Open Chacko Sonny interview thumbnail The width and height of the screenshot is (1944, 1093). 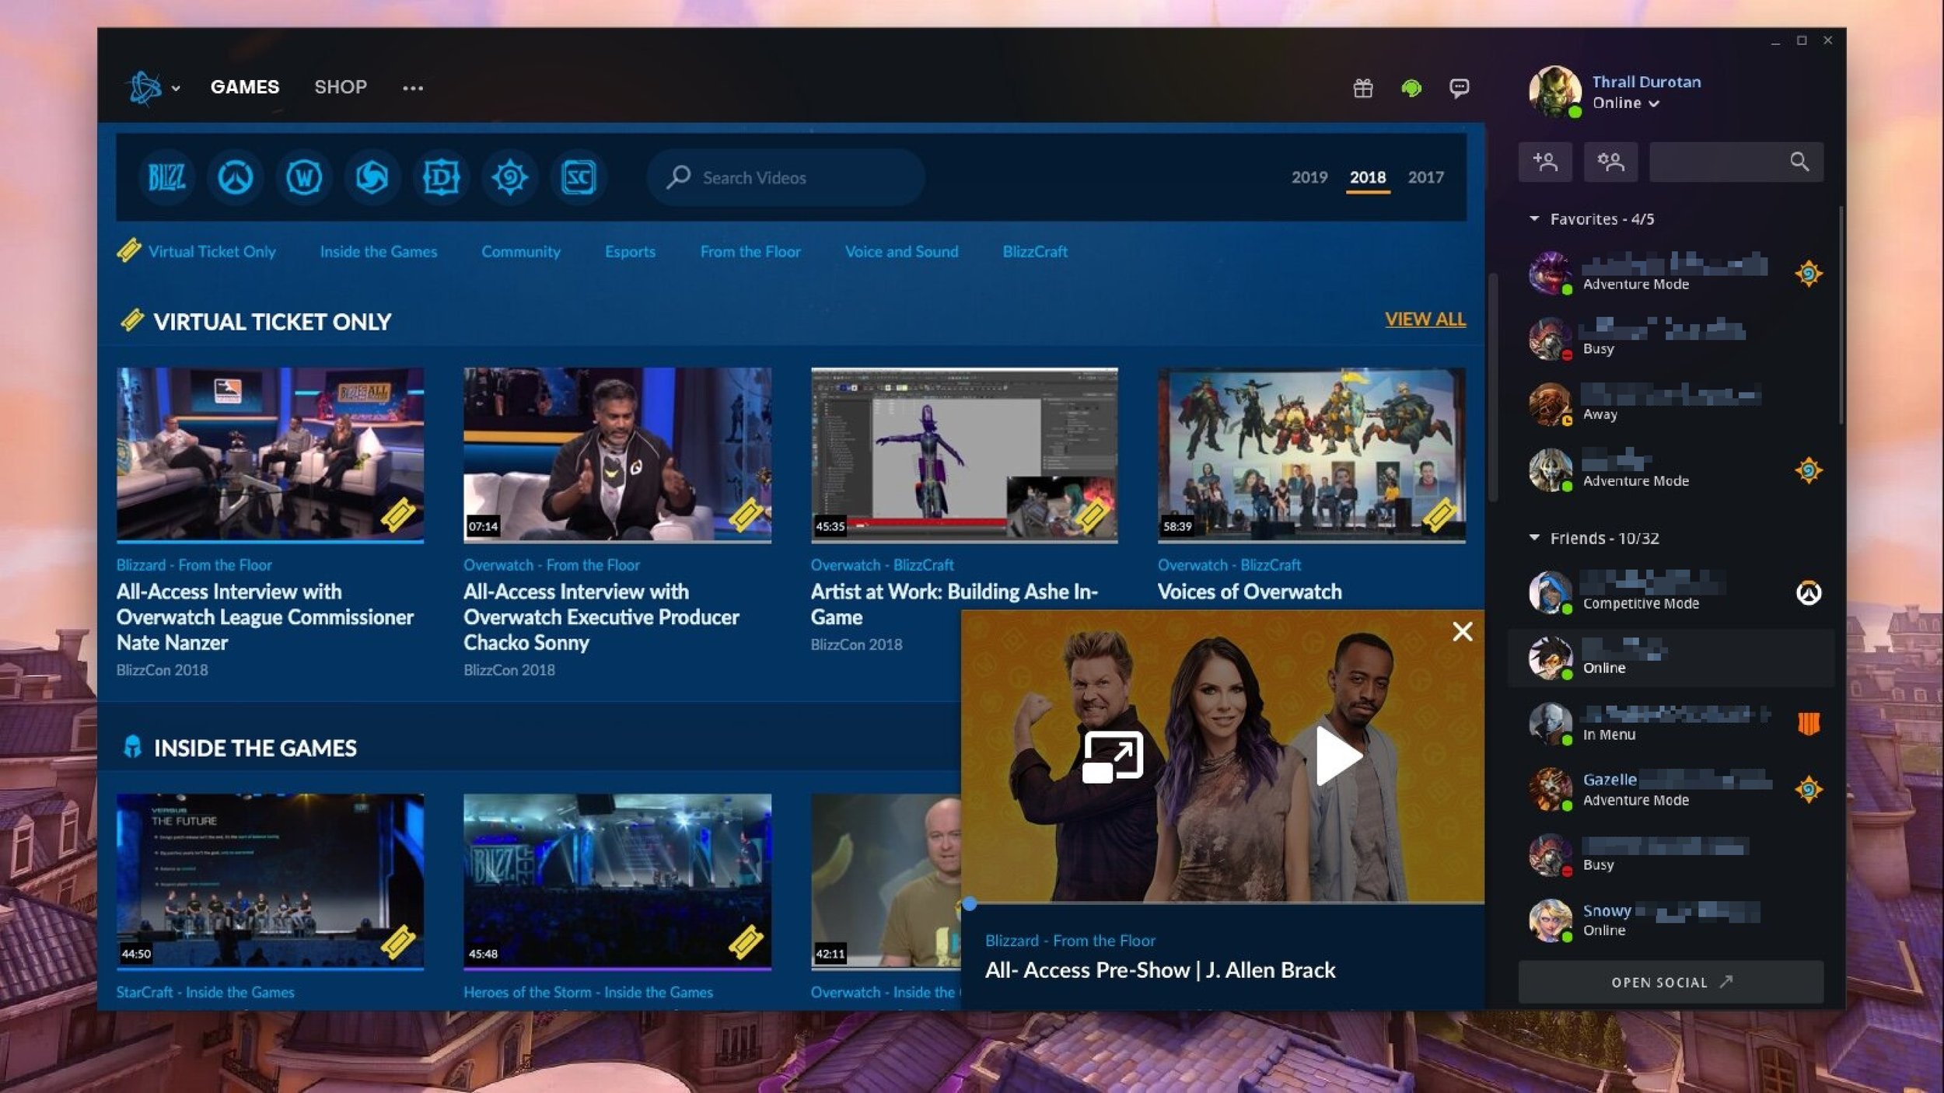[x=617, y=454]
